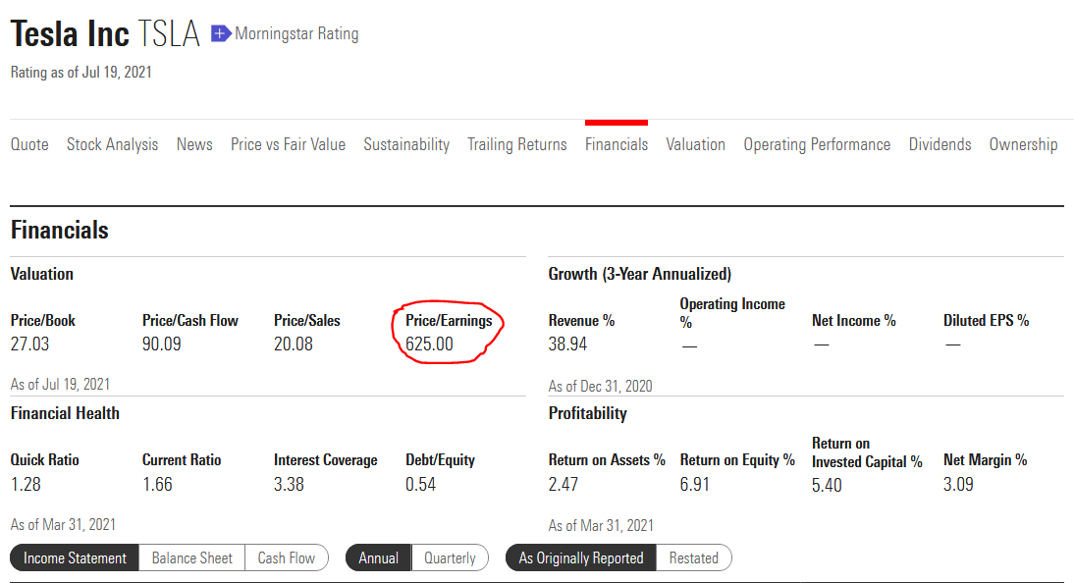Click the TSLA ticker symbol
The image size is (1074, 583).
pos(169,33)
